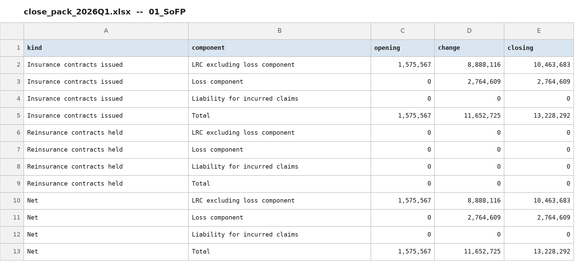Select 'Total' for Reinsurance contracts held
The image size is (585, 270).
[x=279, y=184]
